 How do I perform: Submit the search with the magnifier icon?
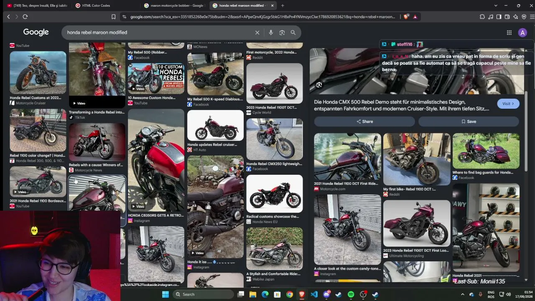293,33
